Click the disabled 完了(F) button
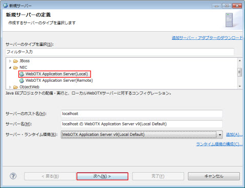The image size is (245, 188). pos(158,176)
